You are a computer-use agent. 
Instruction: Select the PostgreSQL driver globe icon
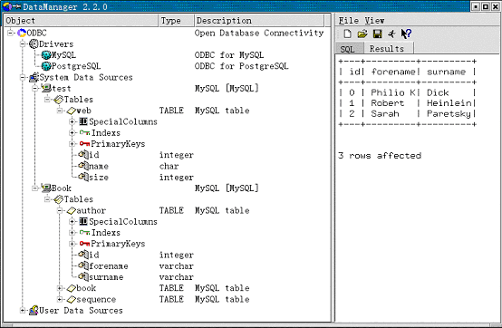(x=46, y=66)
